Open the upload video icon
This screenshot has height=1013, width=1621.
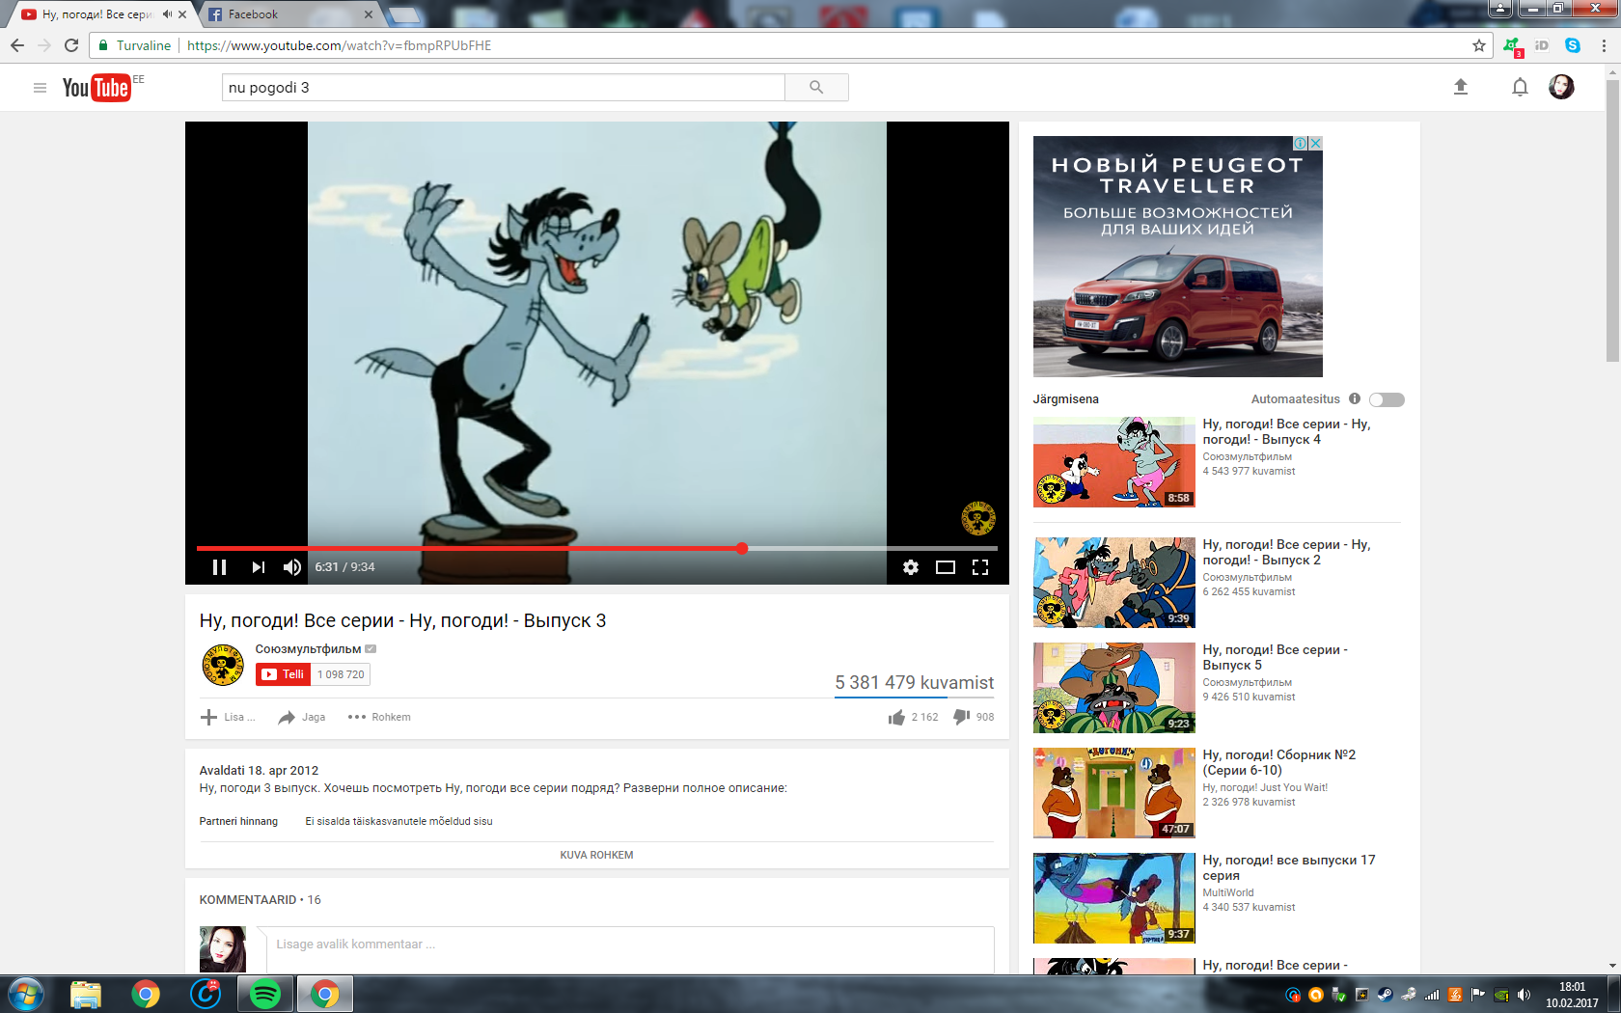[1461, 87]
